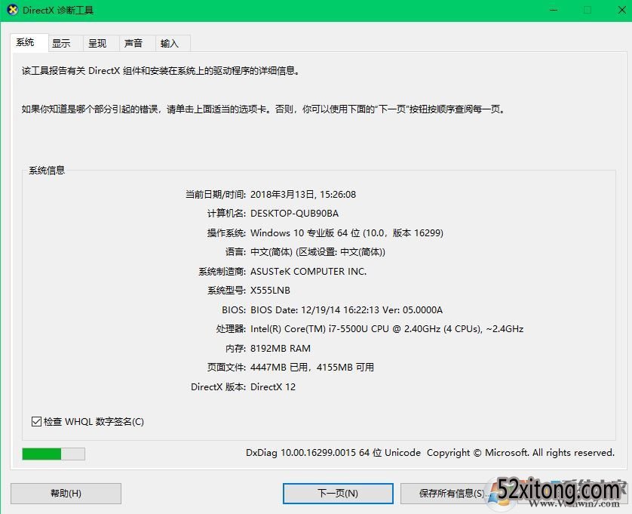Minimize the DirectX diagnostic window
Viewport: 632px width, 514px height.
coord(554,10)
